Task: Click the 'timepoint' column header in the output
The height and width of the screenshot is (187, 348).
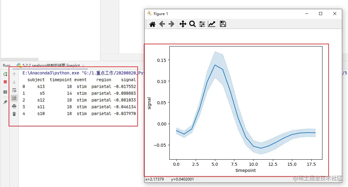Action: (x=61, y=80)
